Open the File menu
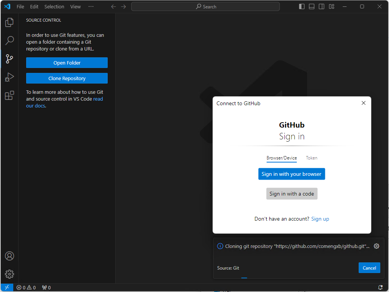 click(x=20, y=7)
